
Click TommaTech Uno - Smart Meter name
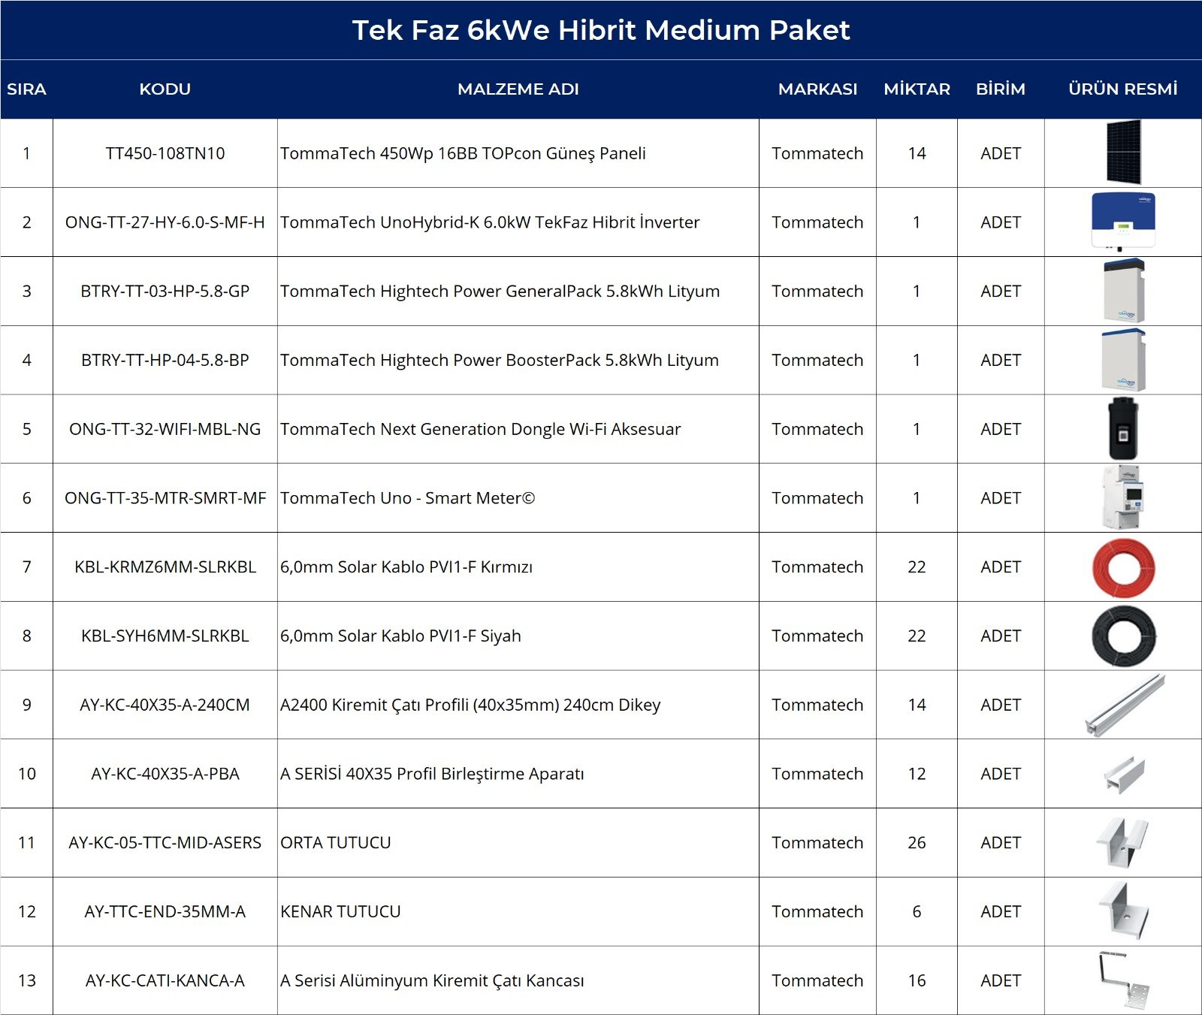coord(407,498)
